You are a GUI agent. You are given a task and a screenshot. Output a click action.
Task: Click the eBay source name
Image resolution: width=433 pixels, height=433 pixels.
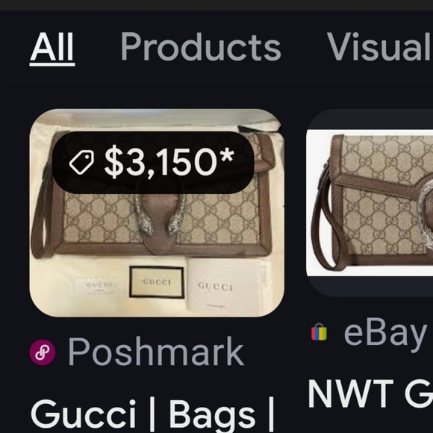385,333
